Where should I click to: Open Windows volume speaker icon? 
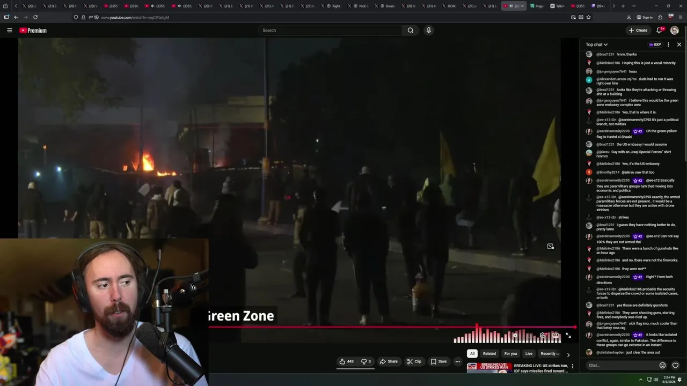coord(656,380)
